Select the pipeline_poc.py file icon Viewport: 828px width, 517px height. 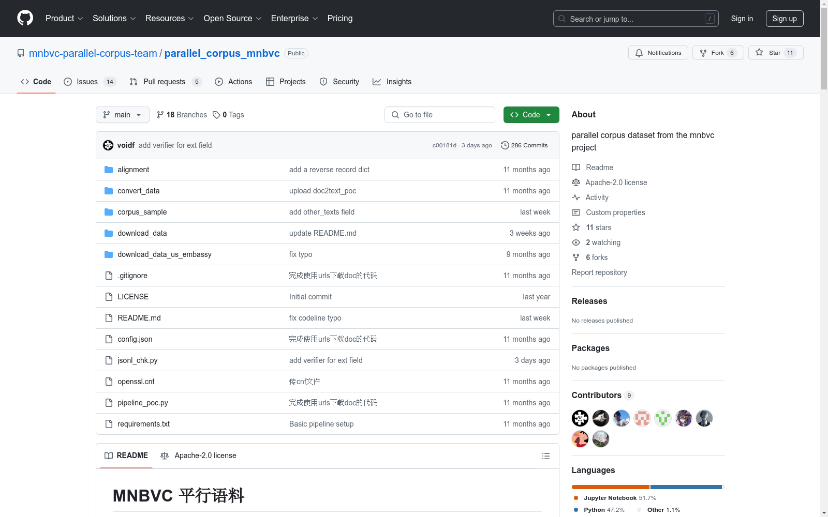[x=109, y=403]
